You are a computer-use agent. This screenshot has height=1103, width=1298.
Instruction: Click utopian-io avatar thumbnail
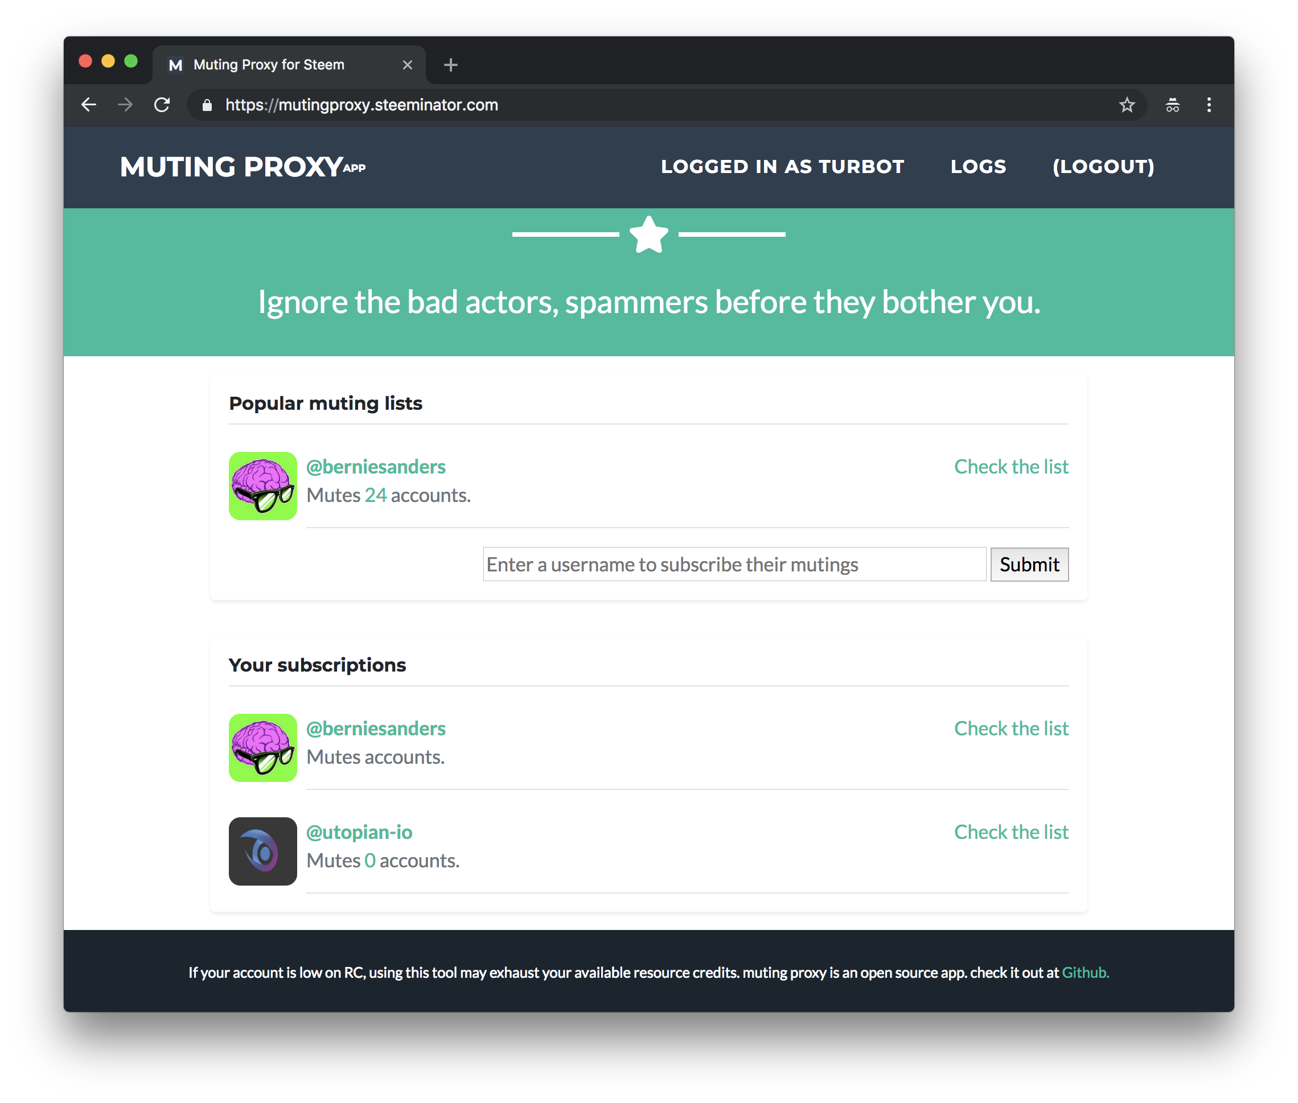[262, 851]
